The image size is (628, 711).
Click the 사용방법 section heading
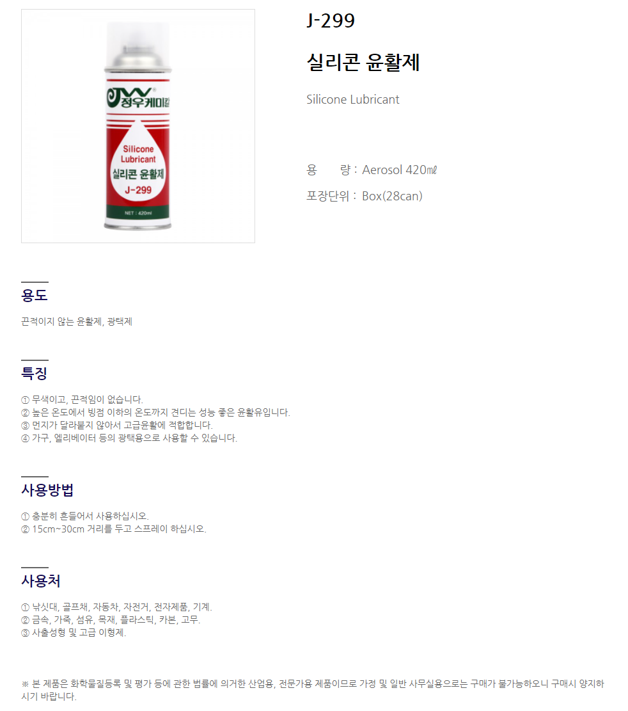pyautogui.click(x=47, y=490)
